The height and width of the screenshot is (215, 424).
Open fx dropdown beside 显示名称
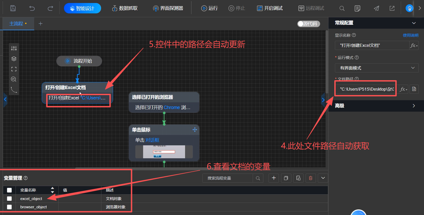414,45
